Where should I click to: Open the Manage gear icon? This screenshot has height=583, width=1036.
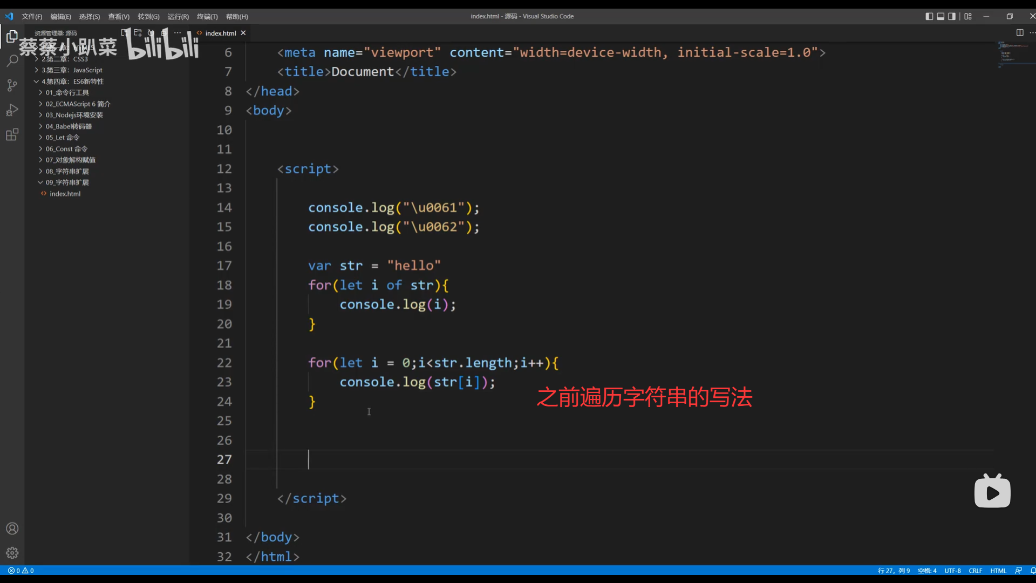[x=12, y=553]
